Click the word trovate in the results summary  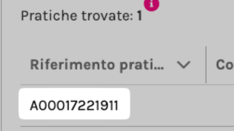pos(107,16)
